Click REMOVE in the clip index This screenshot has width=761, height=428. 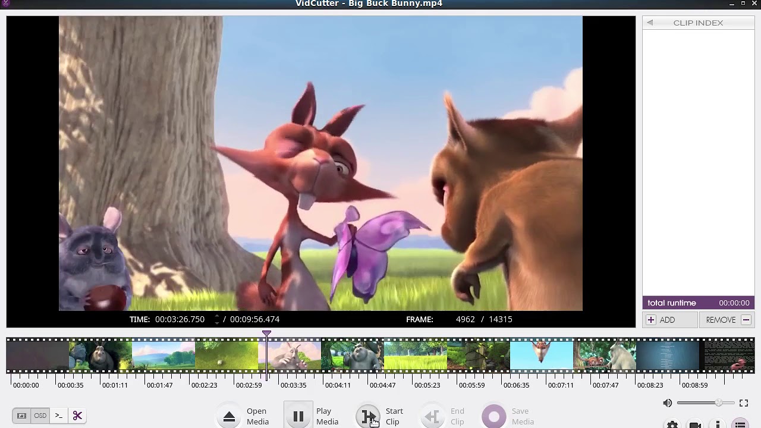pos(727,320)
